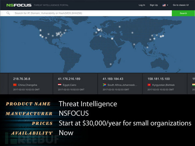Click the Kyrgyzstan flag icon
Viewport: 195px width, 146px height.
pos(149,85)
